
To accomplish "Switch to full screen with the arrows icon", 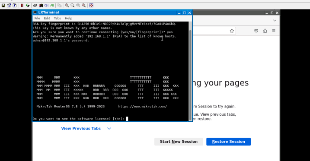I will click(91, 6).
